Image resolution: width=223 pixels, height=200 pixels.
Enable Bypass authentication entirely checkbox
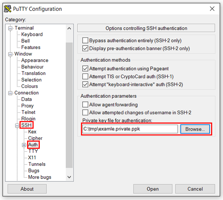(85, 40)
